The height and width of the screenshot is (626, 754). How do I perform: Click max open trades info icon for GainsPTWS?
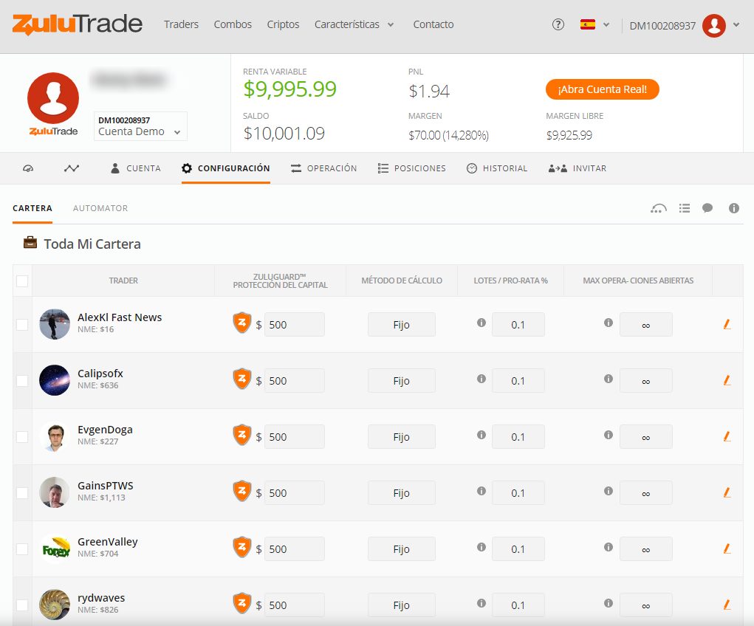pyautogui.click(x=609, y=491)
